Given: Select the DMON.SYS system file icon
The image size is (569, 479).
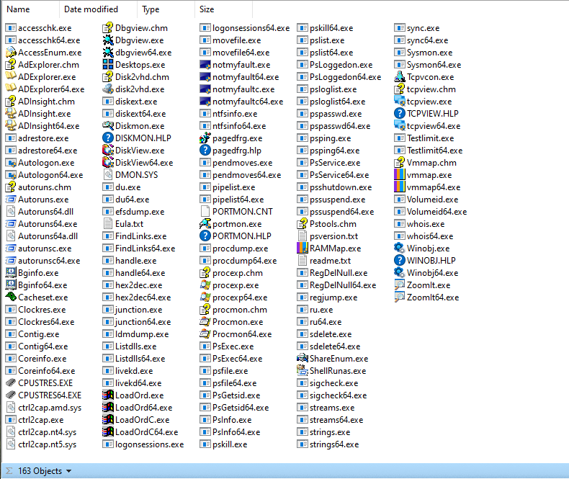Looking at the screenshot, I should click(x=108, y=175).
